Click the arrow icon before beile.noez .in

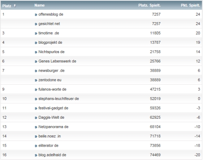coord(36,137)
